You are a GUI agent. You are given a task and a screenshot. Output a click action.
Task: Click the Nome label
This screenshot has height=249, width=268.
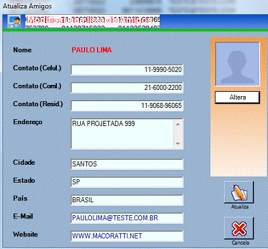point(23,50)
